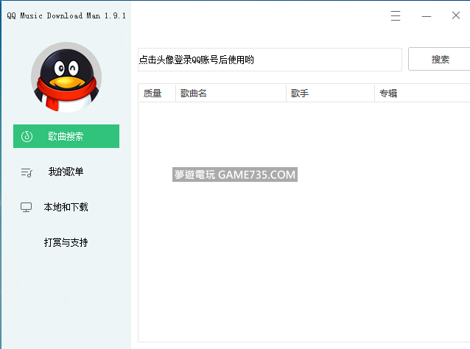Select the 歌曲搜索 sidebar tab

[x=66, y=136]
